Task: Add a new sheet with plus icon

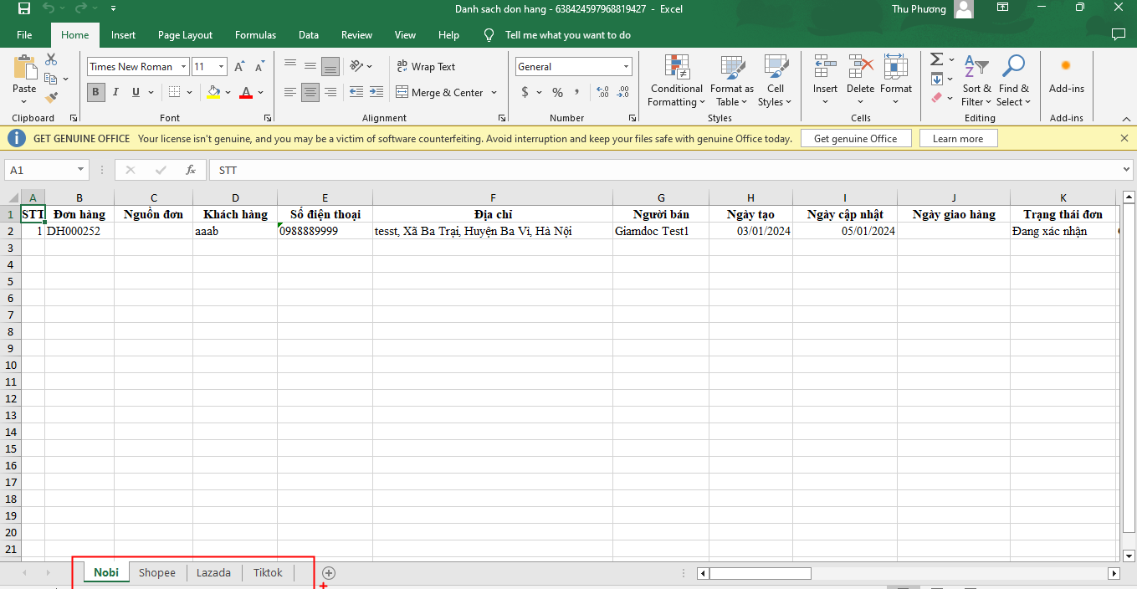Action: coord(329,573)
